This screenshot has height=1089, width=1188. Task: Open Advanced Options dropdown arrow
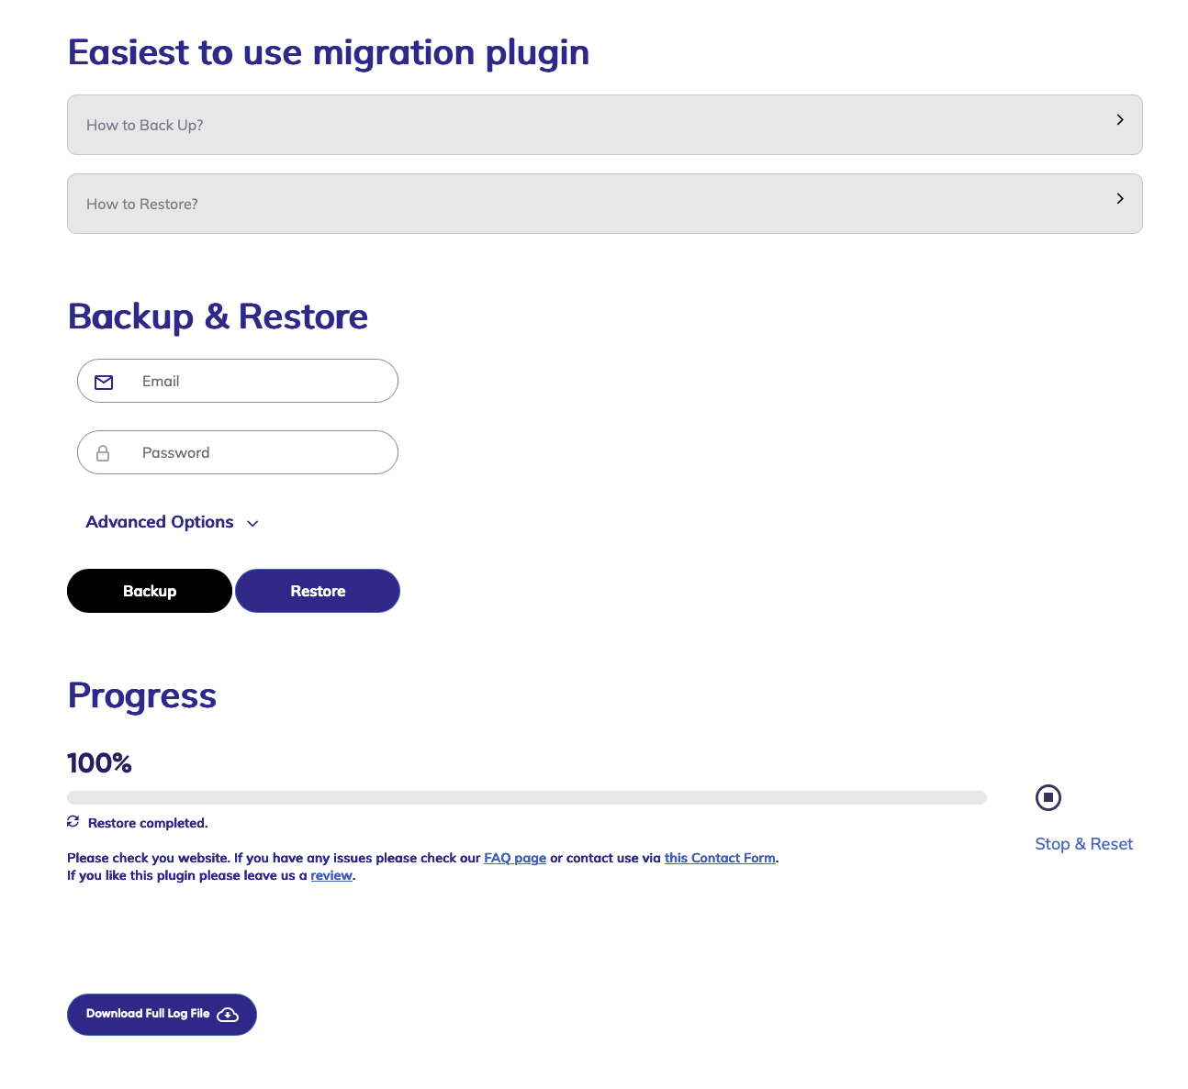[x=252, y=523]
